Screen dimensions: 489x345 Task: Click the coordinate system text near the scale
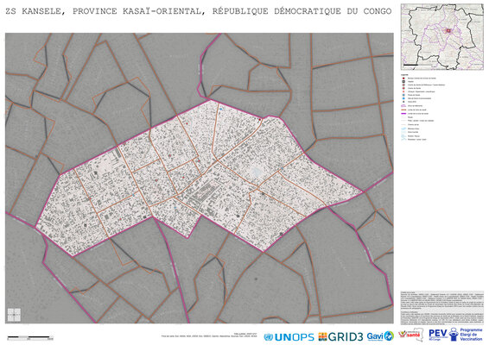tap(209, 336)
